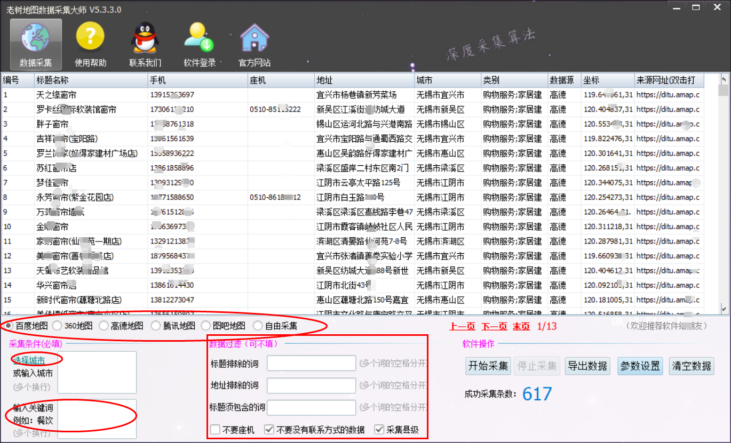
Task: Jump to 末页 last page
Action: pyautogui.click(x=521, y=326)
